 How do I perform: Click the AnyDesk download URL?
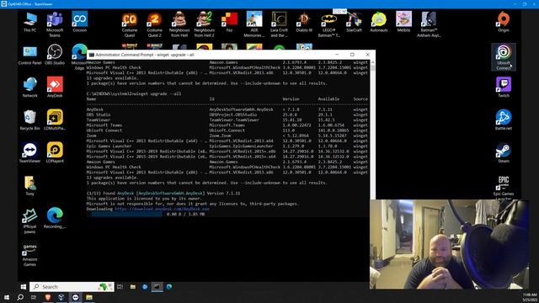point(162,209)
